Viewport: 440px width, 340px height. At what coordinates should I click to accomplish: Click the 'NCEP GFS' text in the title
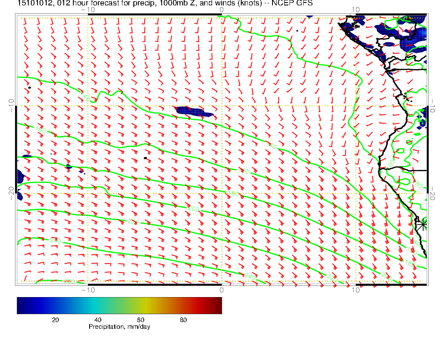point(291,3)
